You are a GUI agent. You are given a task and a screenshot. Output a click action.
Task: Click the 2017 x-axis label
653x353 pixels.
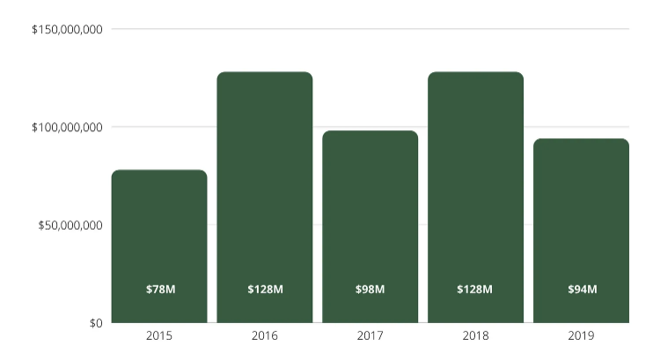(x=370, y=336)
